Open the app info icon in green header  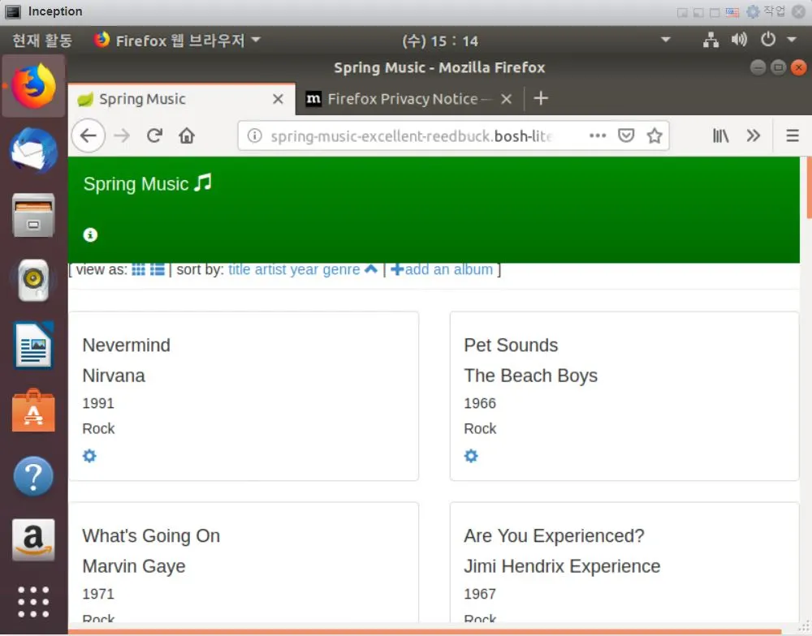(90, 235)
